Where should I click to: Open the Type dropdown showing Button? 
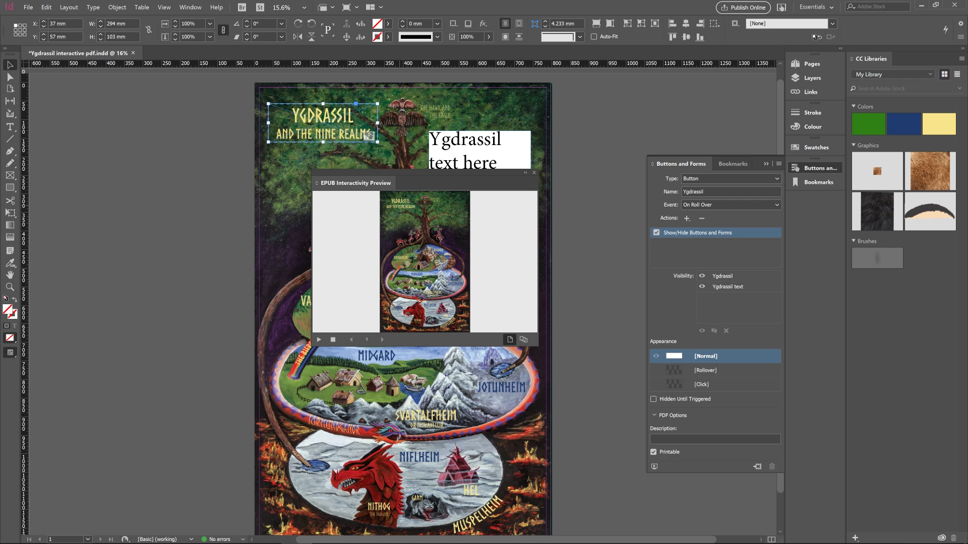(731, 179)
